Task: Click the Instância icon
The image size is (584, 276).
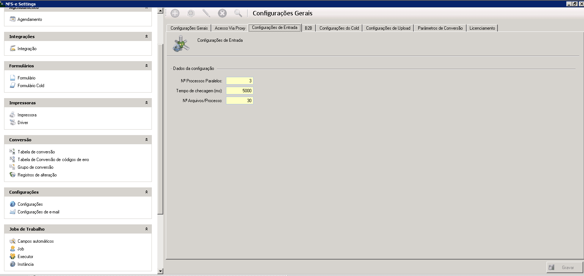Action: point(12,264)
